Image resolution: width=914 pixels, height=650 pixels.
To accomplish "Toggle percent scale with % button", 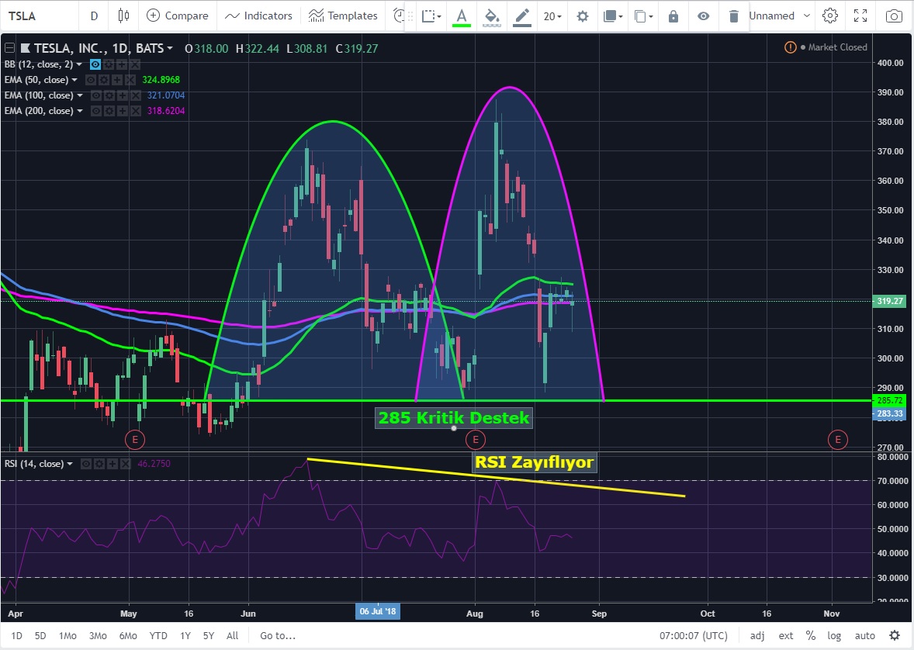I will 810,635.
